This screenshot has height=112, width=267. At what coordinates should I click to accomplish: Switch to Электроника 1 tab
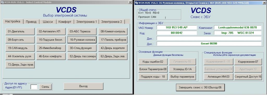(86, 22)
